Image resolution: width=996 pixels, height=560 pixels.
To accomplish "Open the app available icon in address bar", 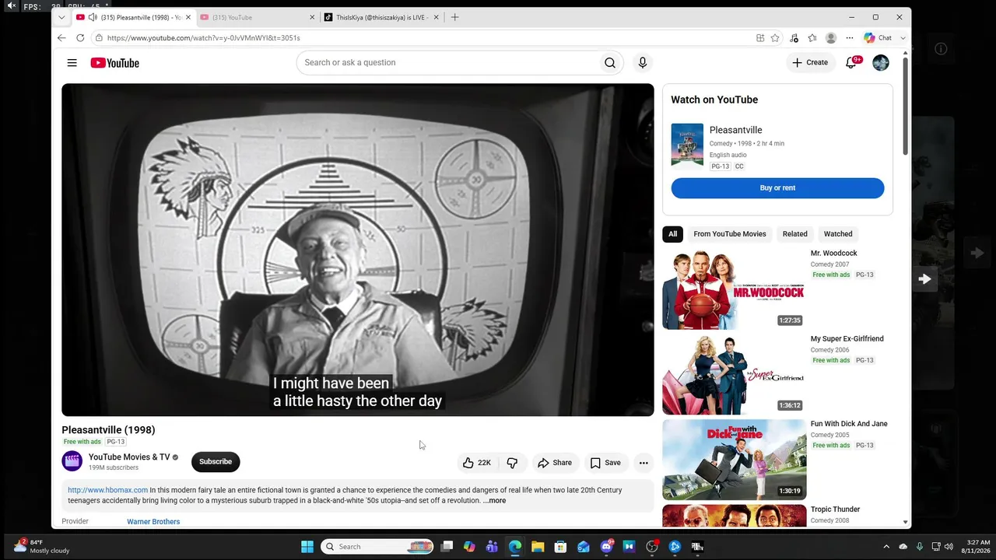I will point(760,37).
